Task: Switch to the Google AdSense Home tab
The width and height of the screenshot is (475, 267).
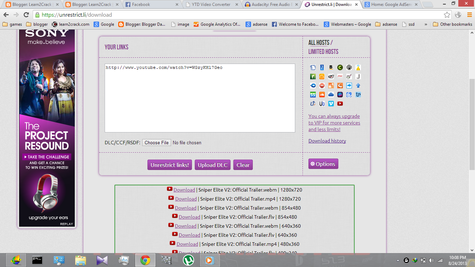Action: click(391, 5)
